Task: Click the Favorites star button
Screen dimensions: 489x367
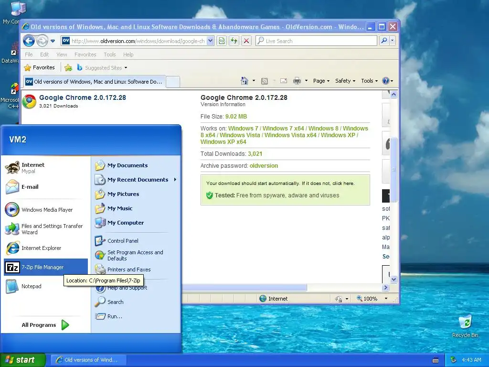Action: (40, 67)
